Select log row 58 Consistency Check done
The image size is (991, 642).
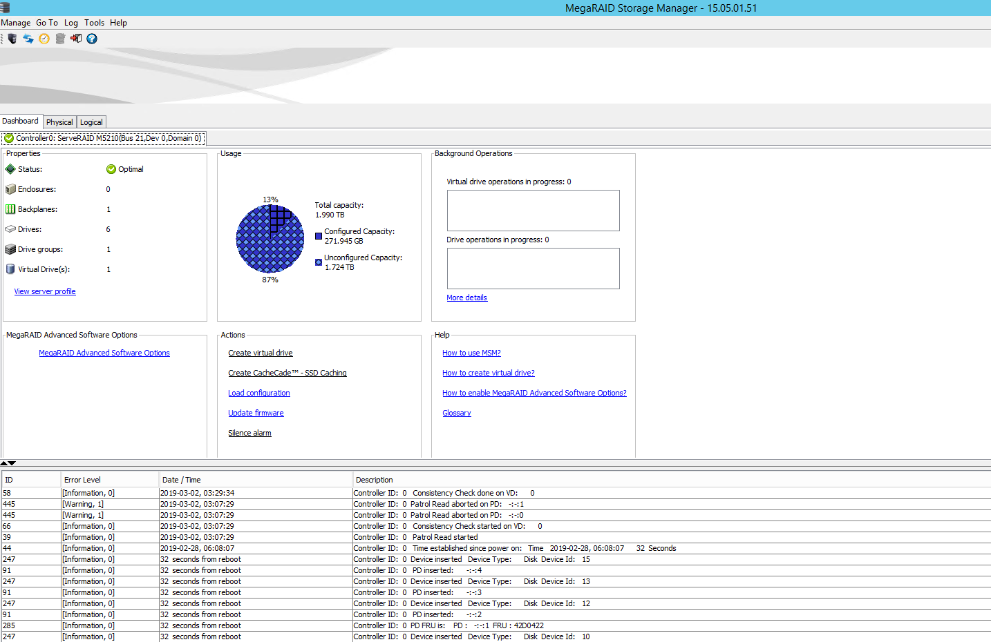coord(496,493)
